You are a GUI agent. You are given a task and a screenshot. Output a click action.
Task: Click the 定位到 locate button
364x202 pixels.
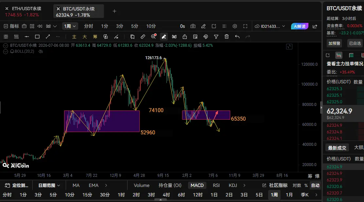coord(16,185)
